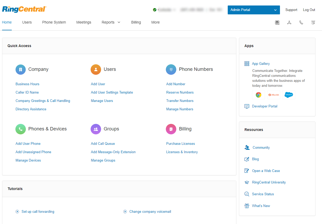
Task: Click the Blog pencil icon
Action: pos(247,159)
